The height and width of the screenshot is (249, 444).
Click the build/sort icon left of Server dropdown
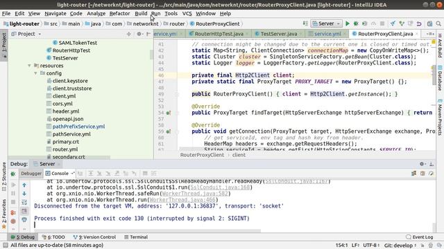click(305, 24)
